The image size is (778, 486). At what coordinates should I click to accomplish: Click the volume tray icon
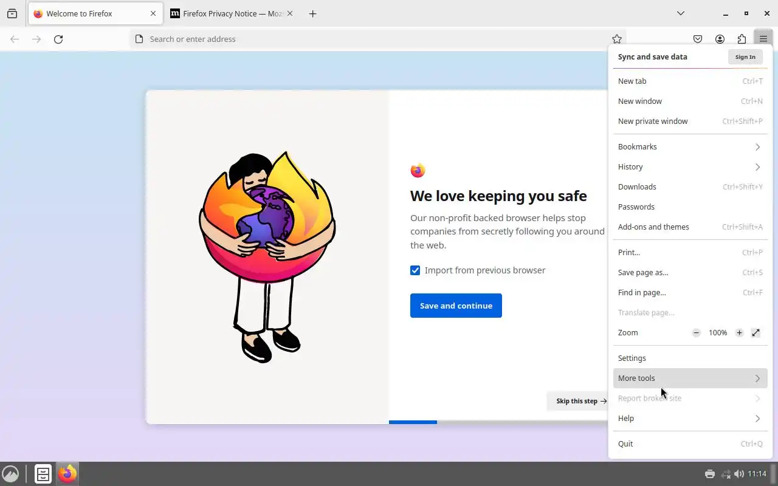coord(739,474)
